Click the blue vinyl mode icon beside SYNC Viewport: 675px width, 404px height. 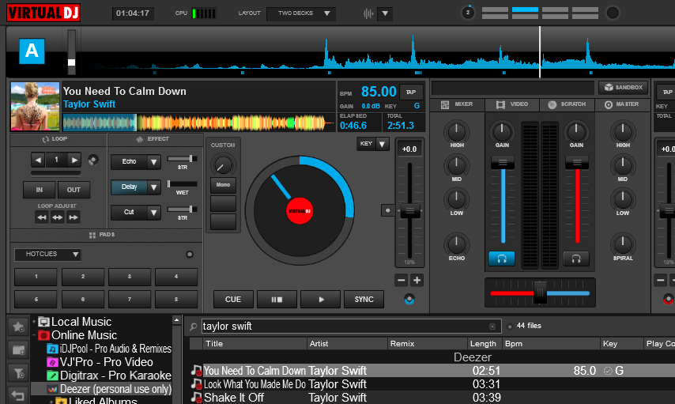pos(409,299)
